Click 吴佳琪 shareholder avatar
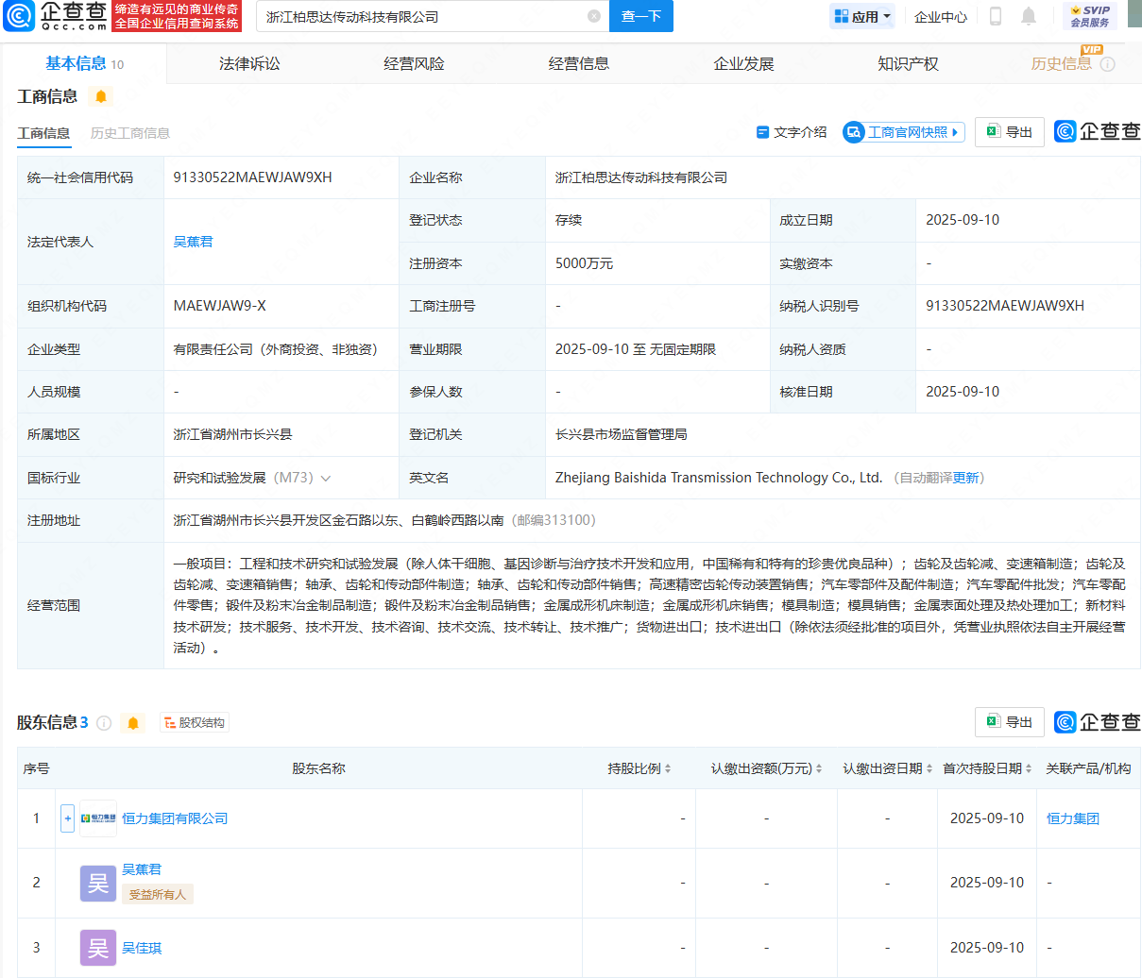 point(98,948)
